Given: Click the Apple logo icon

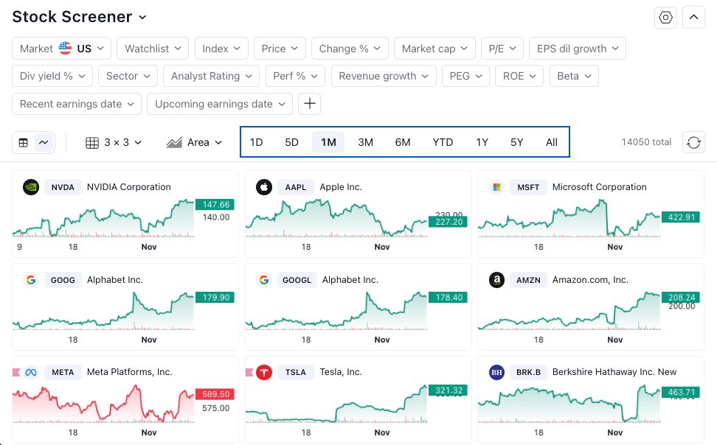Looking at the screenshot, I should click(264, 187).
